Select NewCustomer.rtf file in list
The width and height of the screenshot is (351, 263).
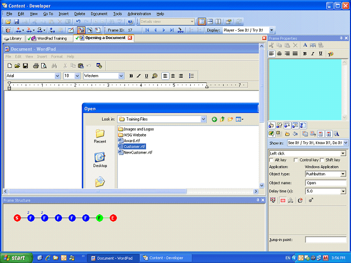pyautogui.click(x=135, y=152)
